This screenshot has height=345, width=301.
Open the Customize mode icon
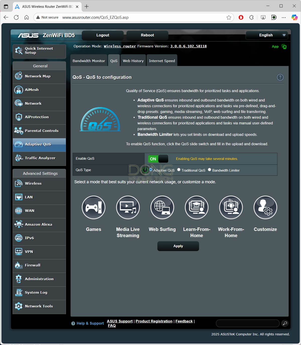click(265, 208)
